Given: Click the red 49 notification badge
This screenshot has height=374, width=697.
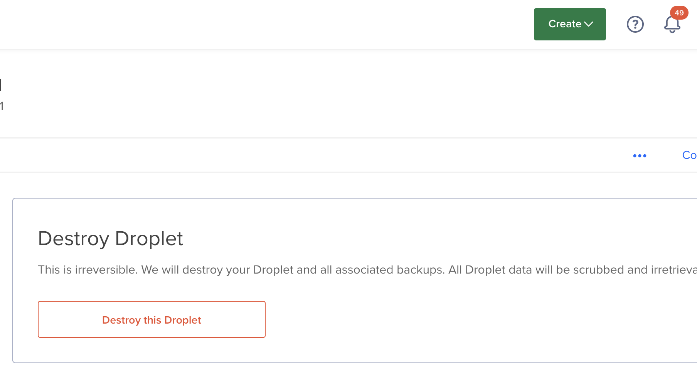Looking at the screenshot, I should pos(679,13).
